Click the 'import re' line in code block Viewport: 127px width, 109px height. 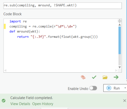[18, 21]
